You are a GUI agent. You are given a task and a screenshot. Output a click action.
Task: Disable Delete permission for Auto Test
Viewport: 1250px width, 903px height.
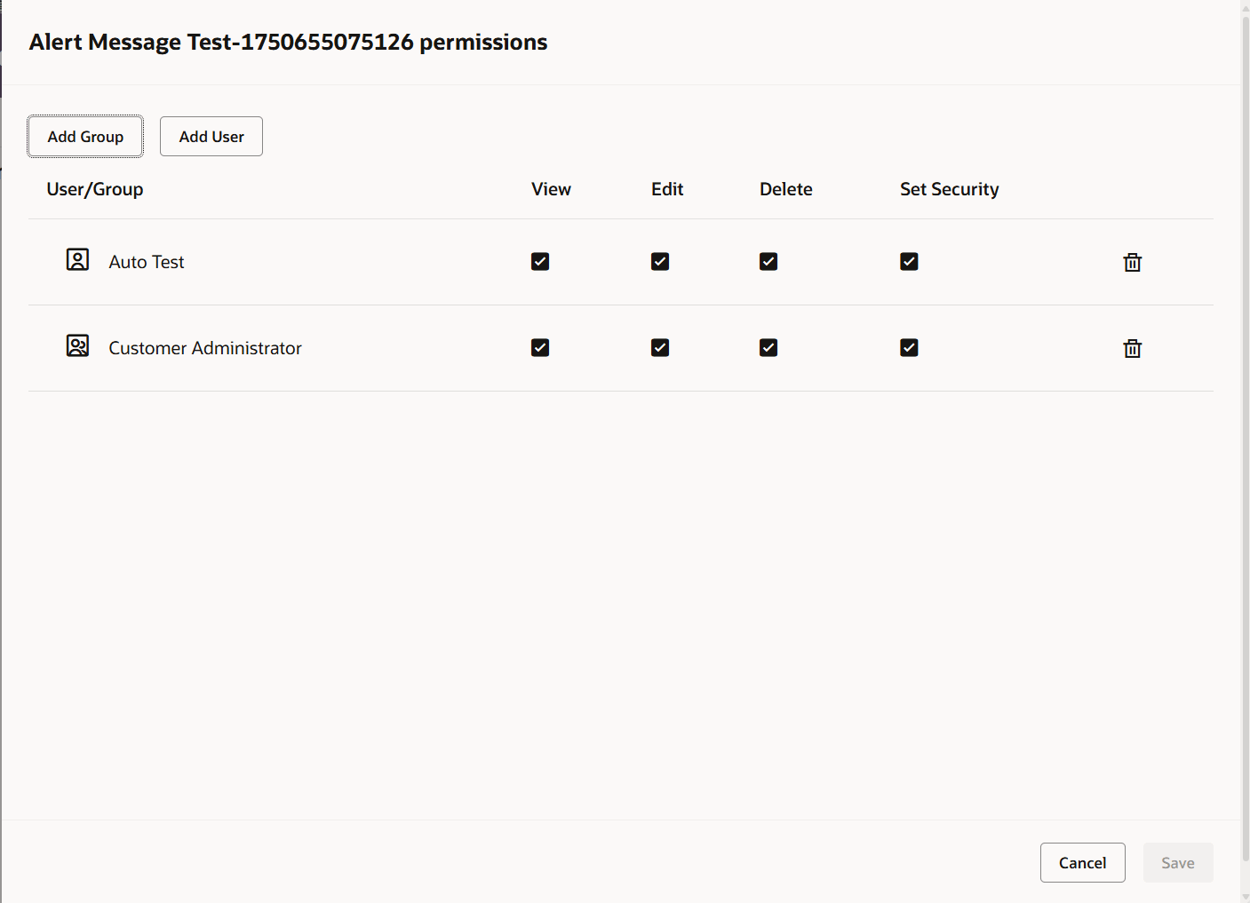(768, 261)
